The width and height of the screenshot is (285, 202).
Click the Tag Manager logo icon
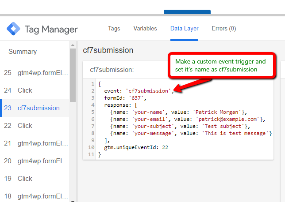coord(13,30)
